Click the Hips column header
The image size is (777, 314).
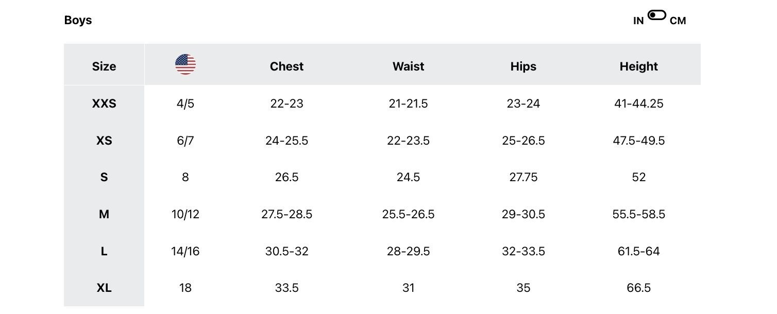pos(523,66)
